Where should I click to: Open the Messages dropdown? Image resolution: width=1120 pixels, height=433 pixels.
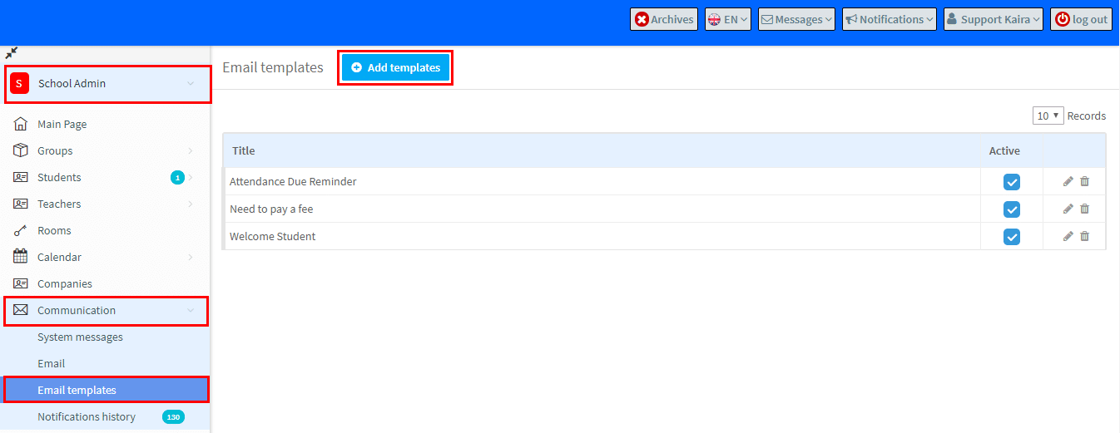click(796, 19)
